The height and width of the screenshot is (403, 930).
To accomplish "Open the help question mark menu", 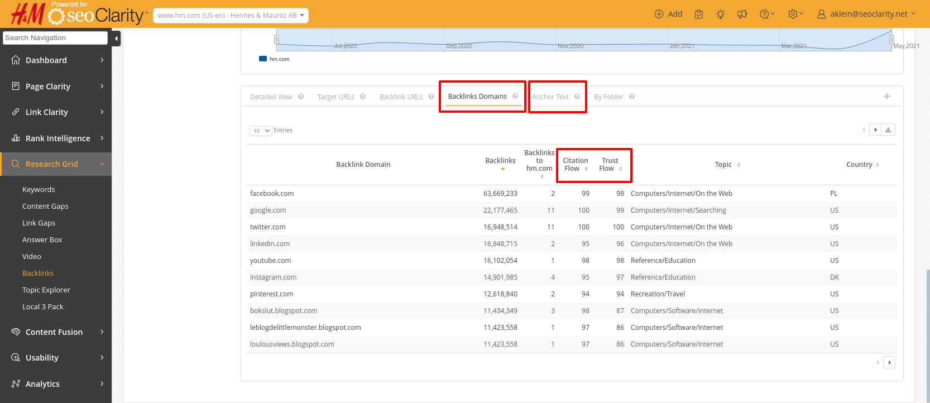I will [767, 14].
